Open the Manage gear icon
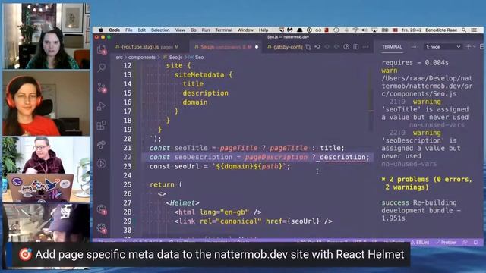This screenshot has height=273, width=486. [x=102, y=229]
